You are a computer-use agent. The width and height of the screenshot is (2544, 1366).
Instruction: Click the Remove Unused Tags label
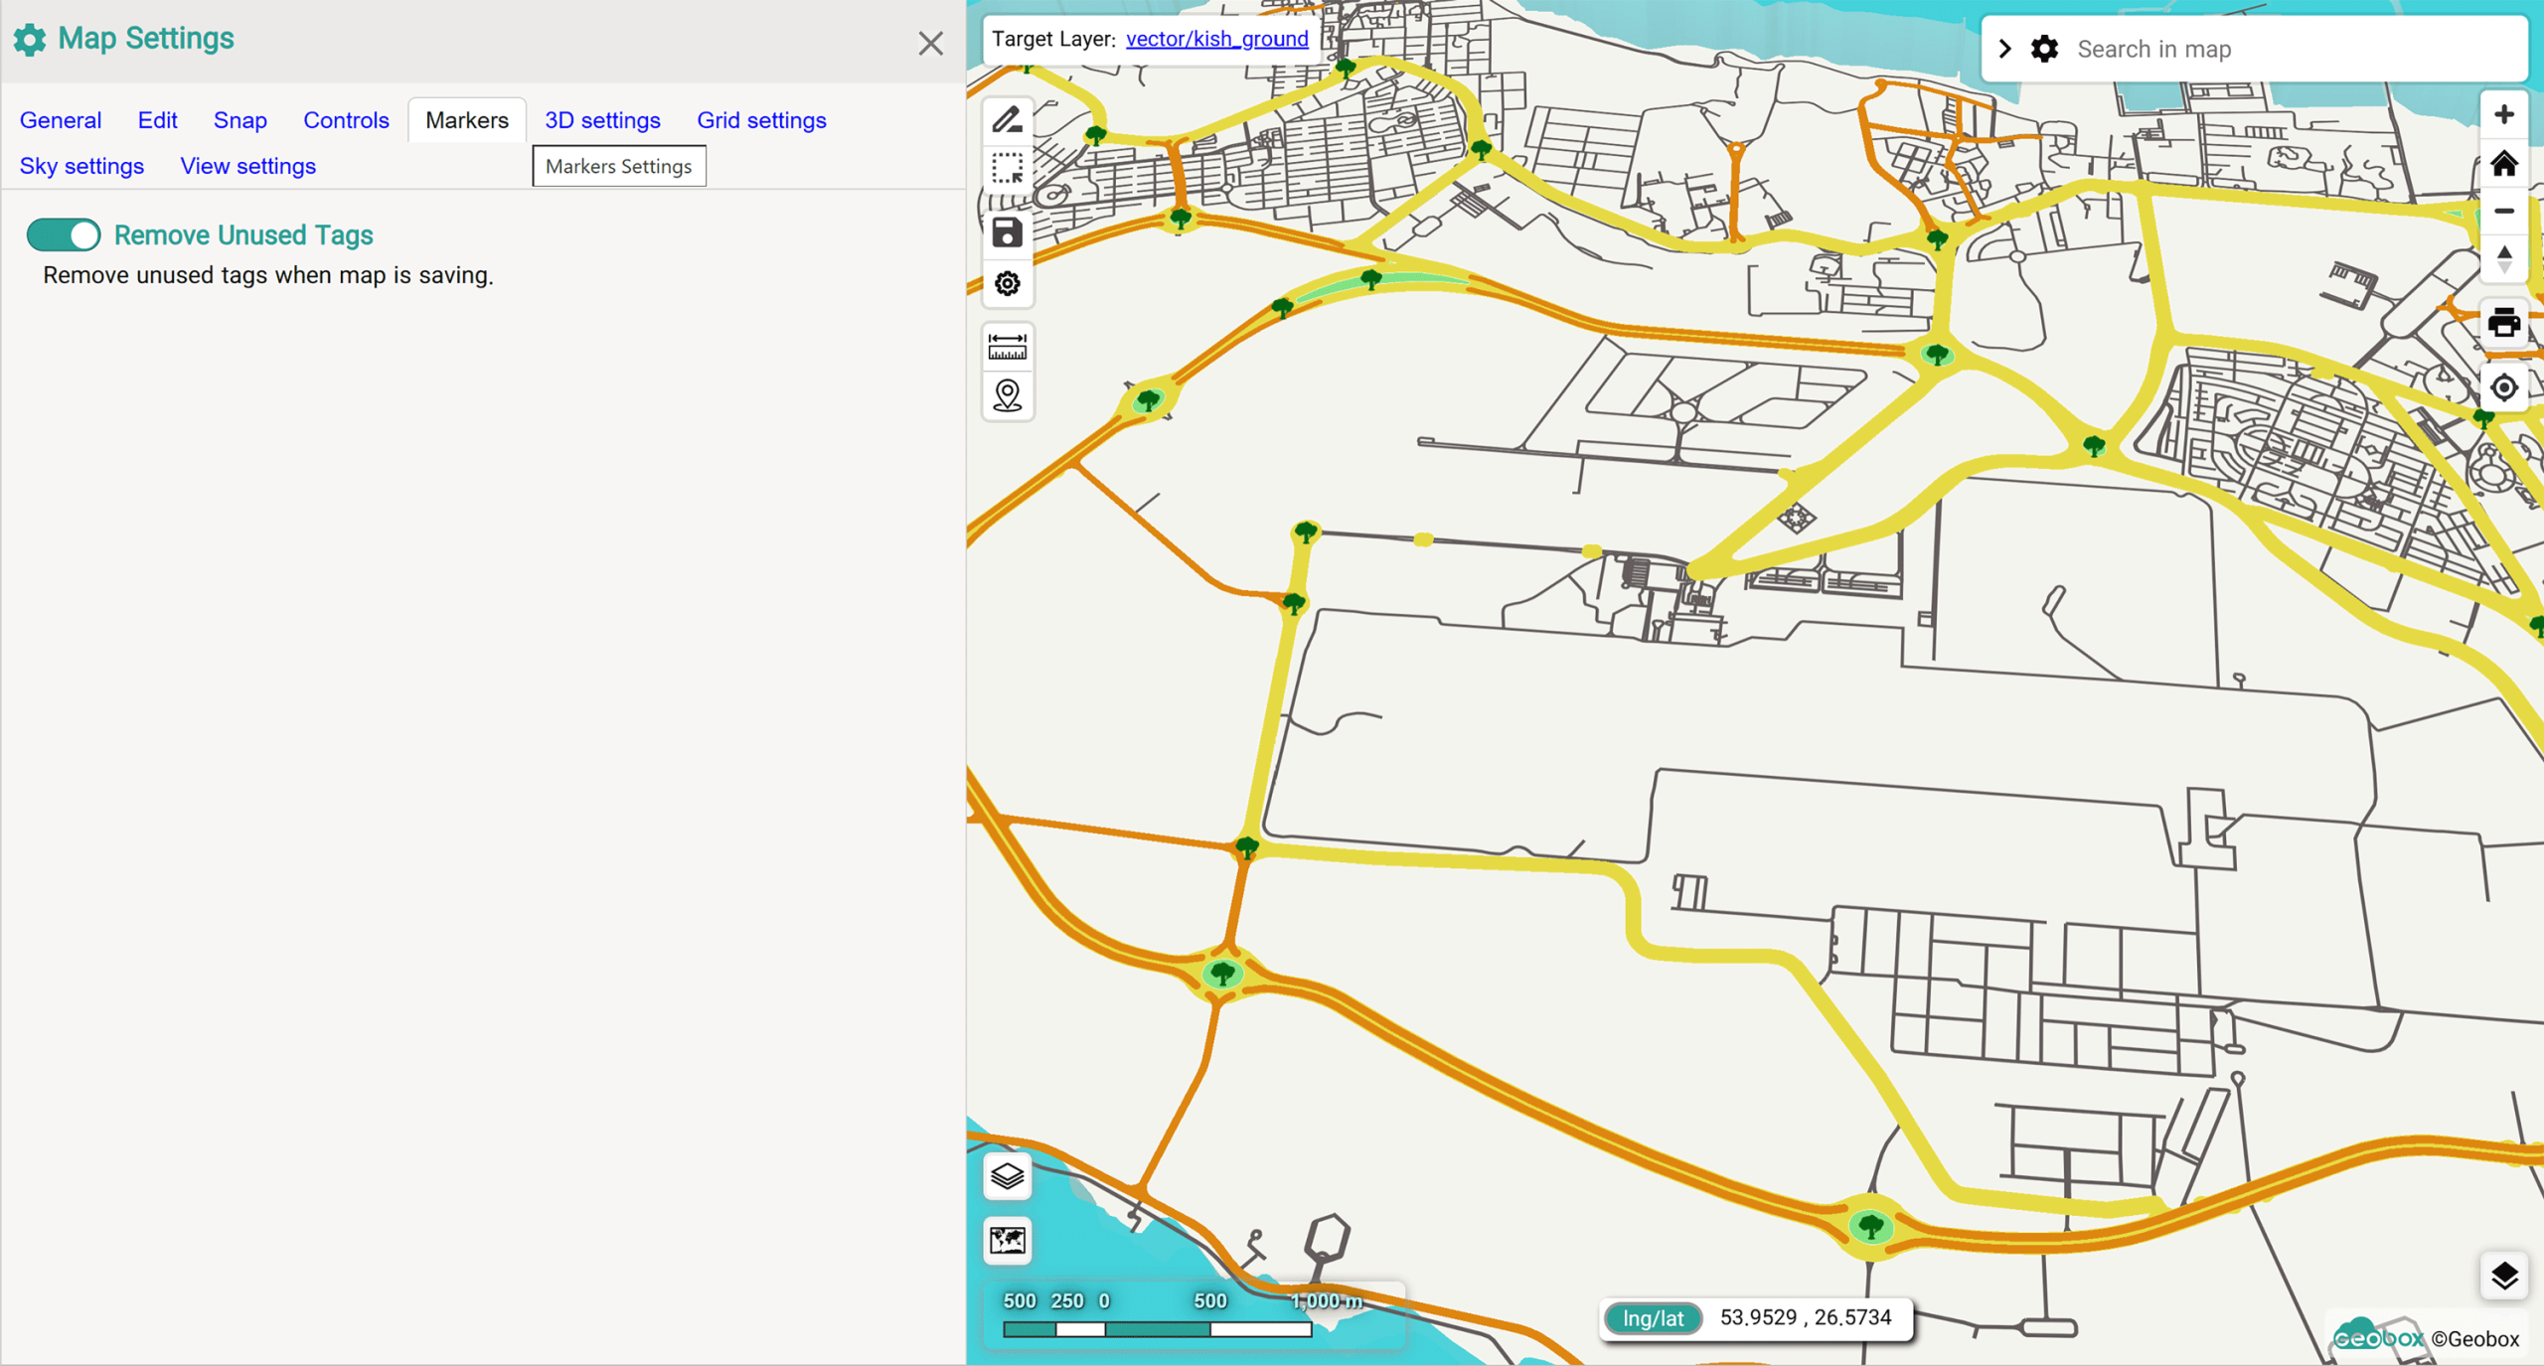[x=243, y=235]
